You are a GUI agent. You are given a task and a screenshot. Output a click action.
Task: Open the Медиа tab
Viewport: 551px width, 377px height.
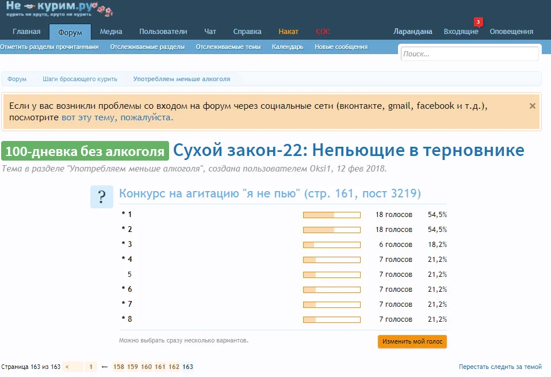pyautogui.click(x=110, y=32)
